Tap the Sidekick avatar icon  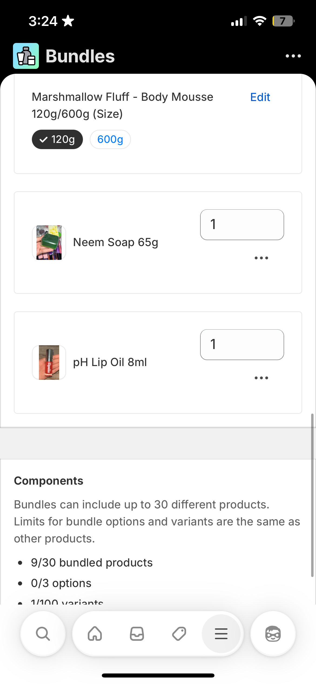point(273,634)
